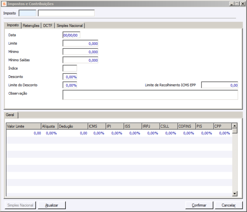247x212 pixels.
Task: Click the ICMS column header
Action: (97, 126)
